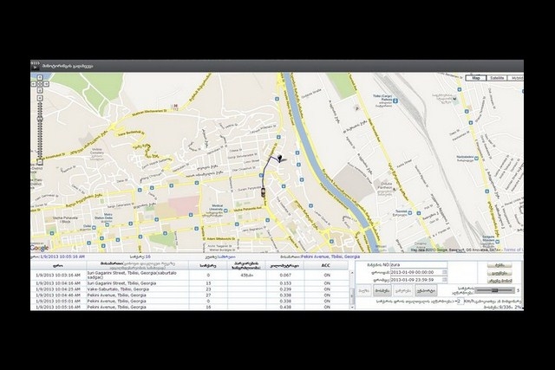Click the Google logo on the map
This screenshot has height=370, width=555.
pyautogui.click(x=40, y=248)
